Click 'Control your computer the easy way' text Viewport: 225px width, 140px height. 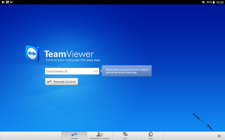73,60
